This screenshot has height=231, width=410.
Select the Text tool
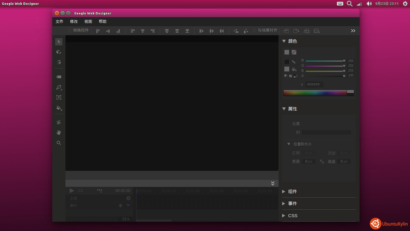pyautogui.click(x=59, y=97)
